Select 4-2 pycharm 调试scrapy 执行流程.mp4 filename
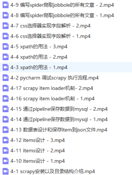The height and width of the screenshot is (175, 132). pos(55,78)
